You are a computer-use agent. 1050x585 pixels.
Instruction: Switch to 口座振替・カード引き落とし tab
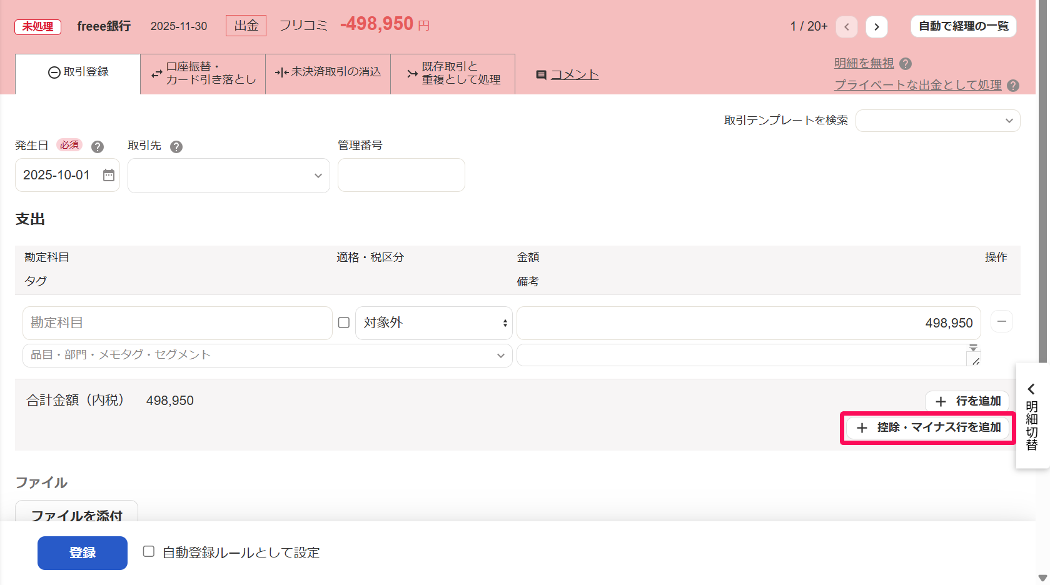(x=203, y=73)
